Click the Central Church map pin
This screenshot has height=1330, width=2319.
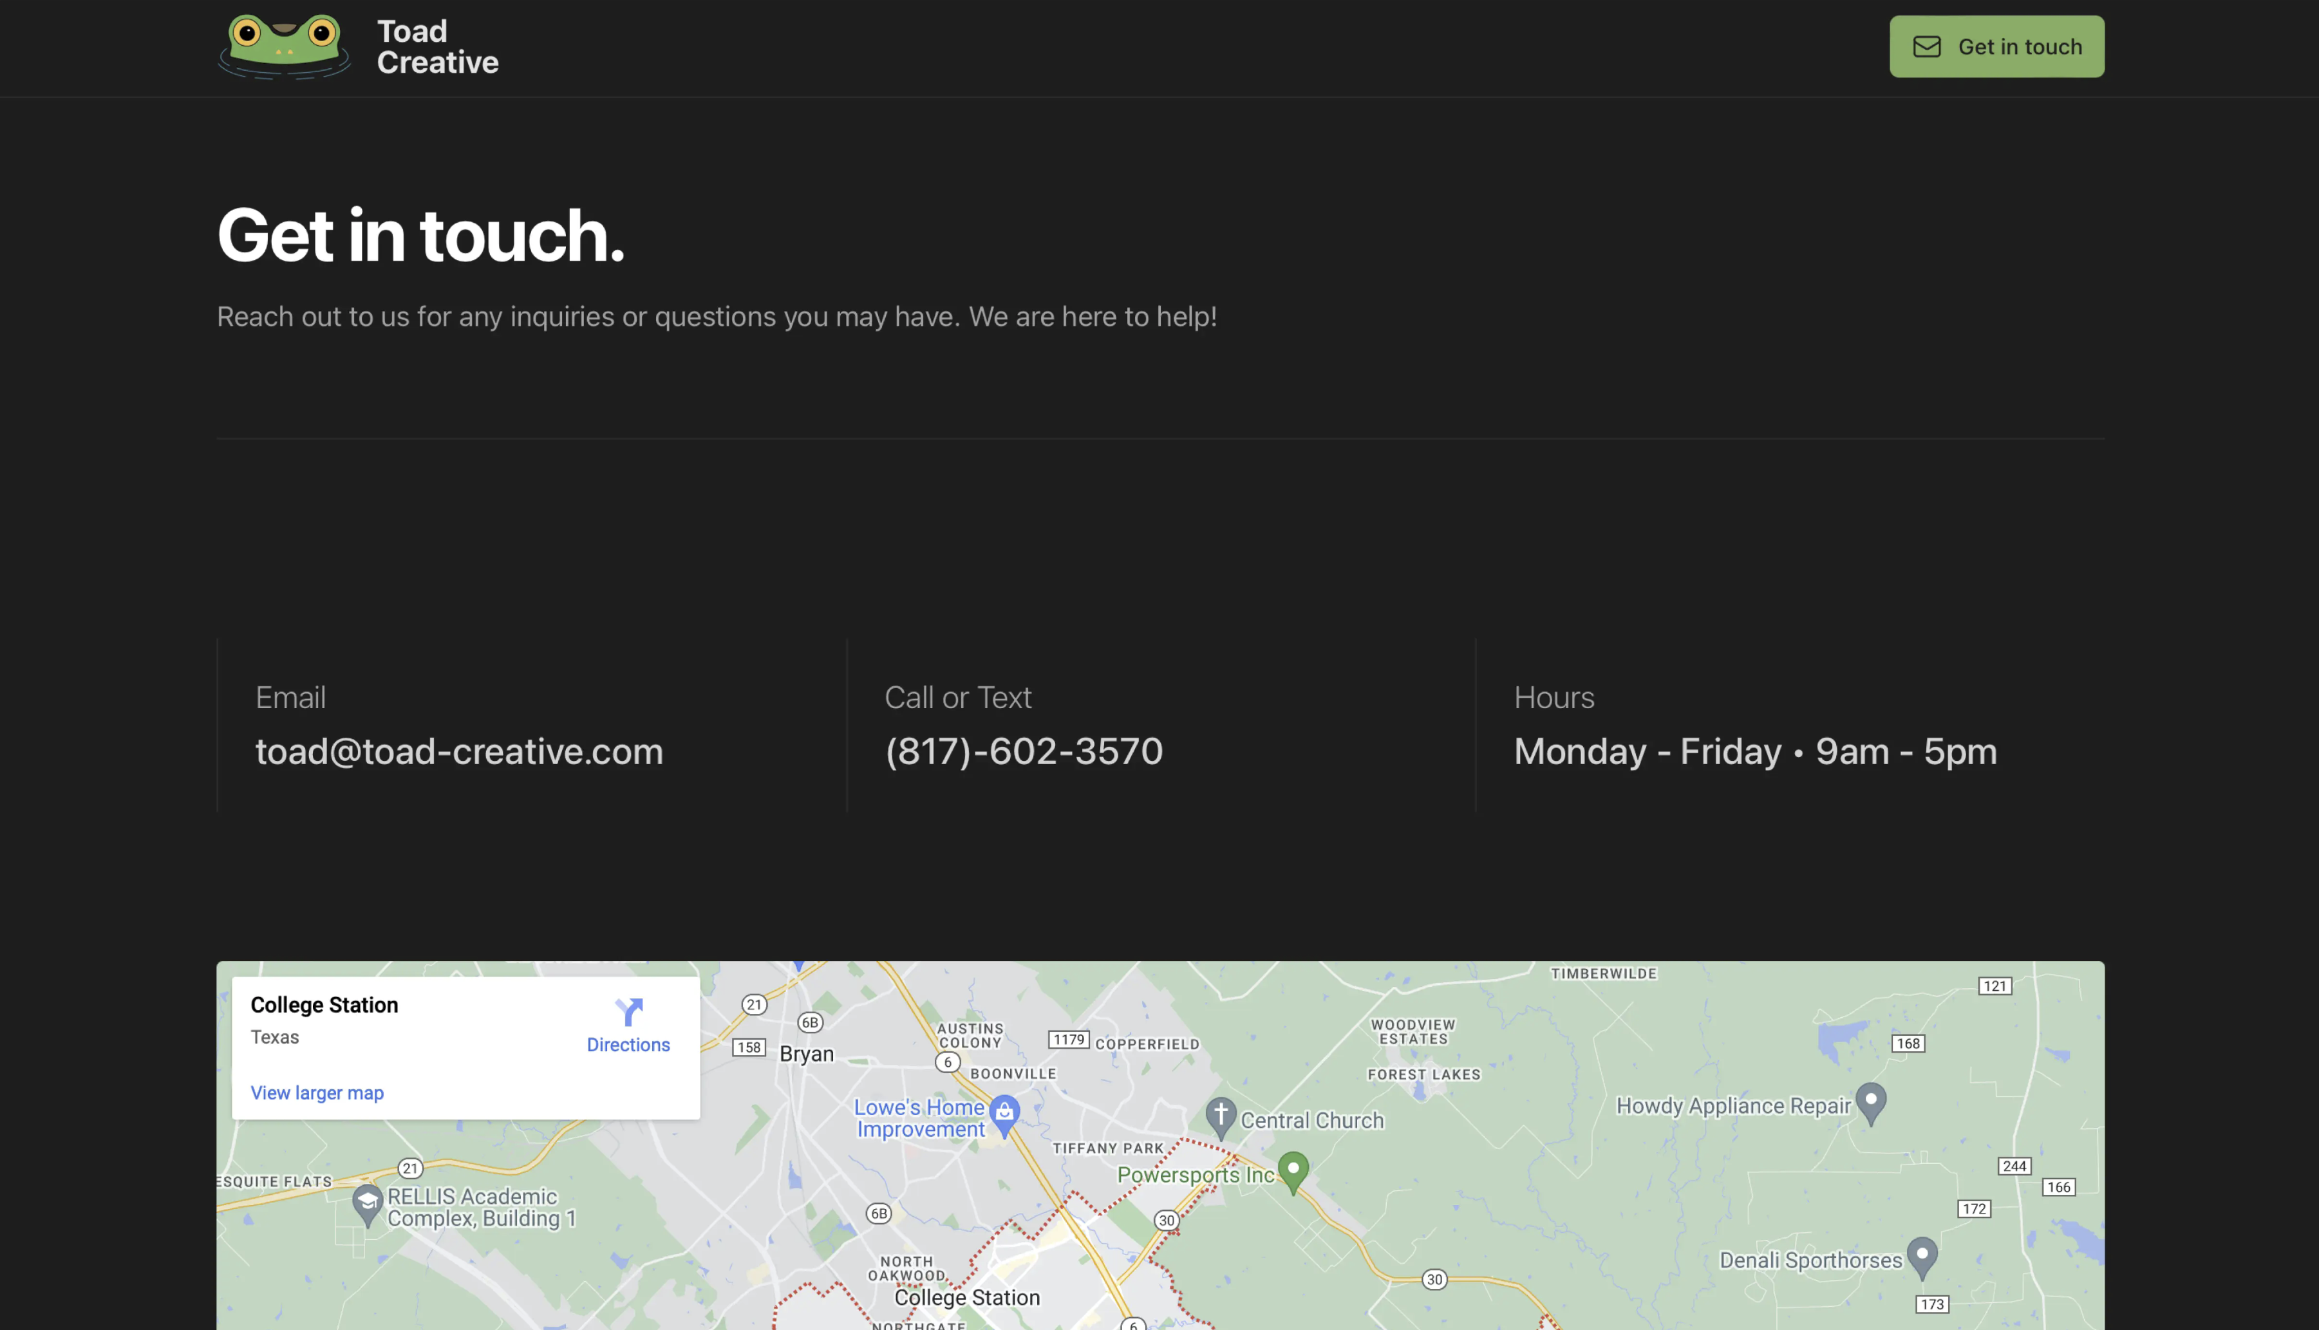1221,1119
